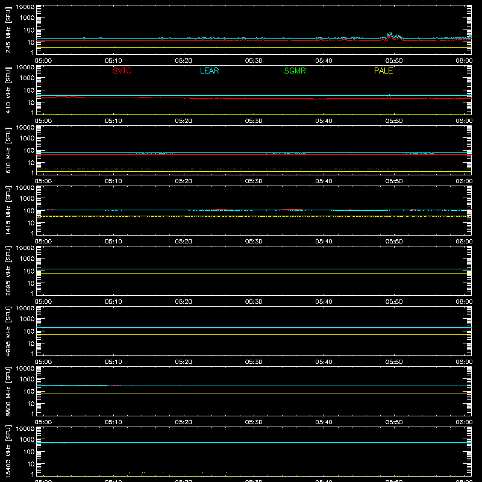
Task: Click the 05:10 tick label below 410 MHz panel
Action: click(x=113, y=121)
